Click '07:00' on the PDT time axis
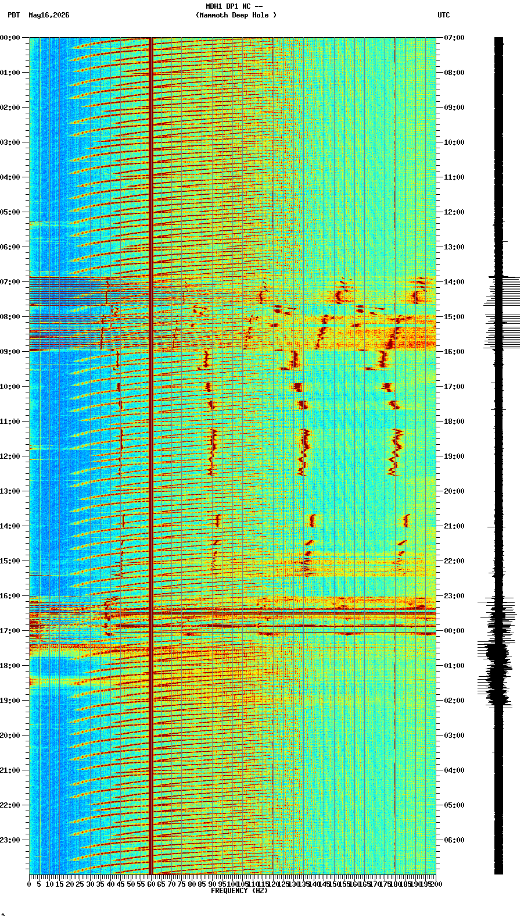Screen dimensions: 524x921 10,282
